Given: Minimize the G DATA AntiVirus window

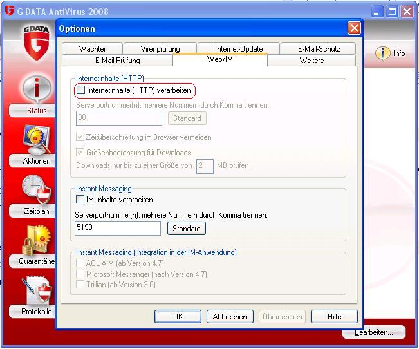Looking at the screenshot, I should (x=377, y=12).
